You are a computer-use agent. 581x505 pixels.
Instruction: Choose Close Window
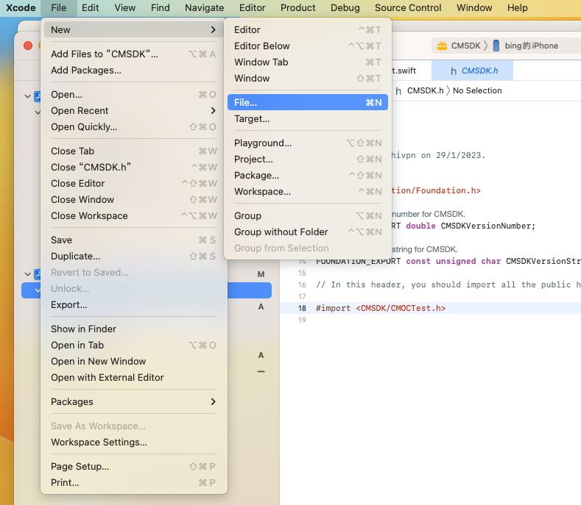click(x=133, y=200)
